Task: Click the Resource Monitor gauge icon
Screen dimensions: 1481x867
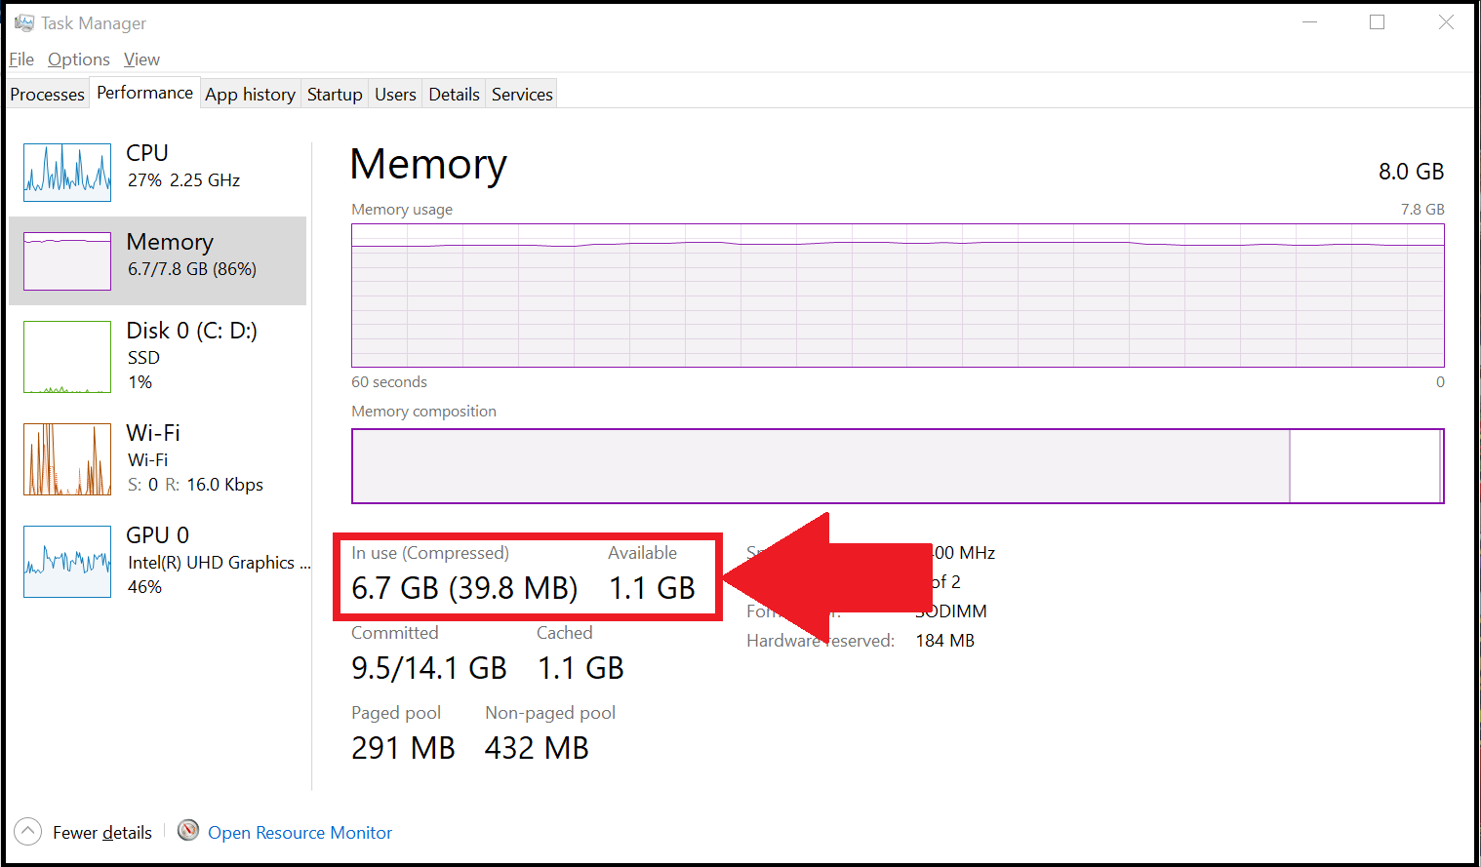Action: 188,831
